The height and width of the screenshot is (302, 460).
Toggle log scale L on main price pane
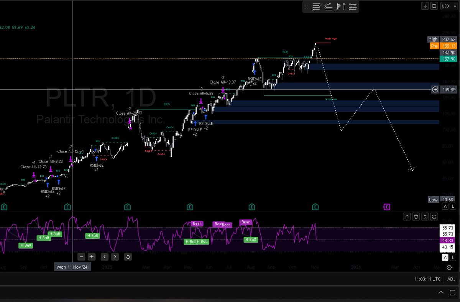tap(453, 206)
